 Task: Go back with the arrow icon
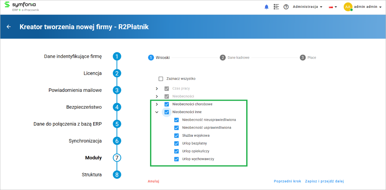coord(9,27)
